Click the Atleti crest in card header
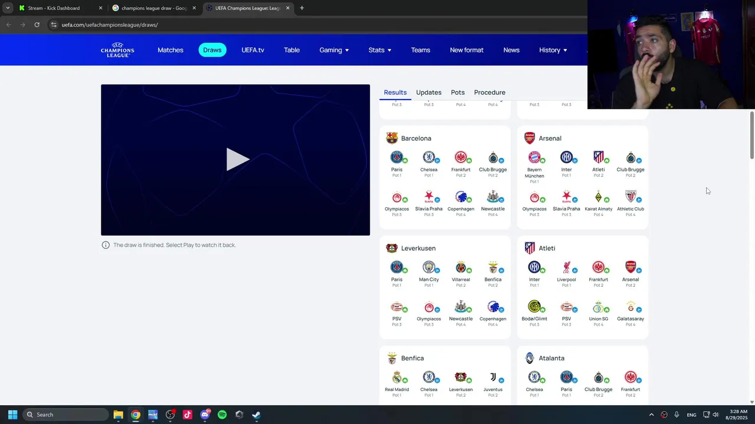755x424 pixels. pyautogui.click(x=530, y=248)
